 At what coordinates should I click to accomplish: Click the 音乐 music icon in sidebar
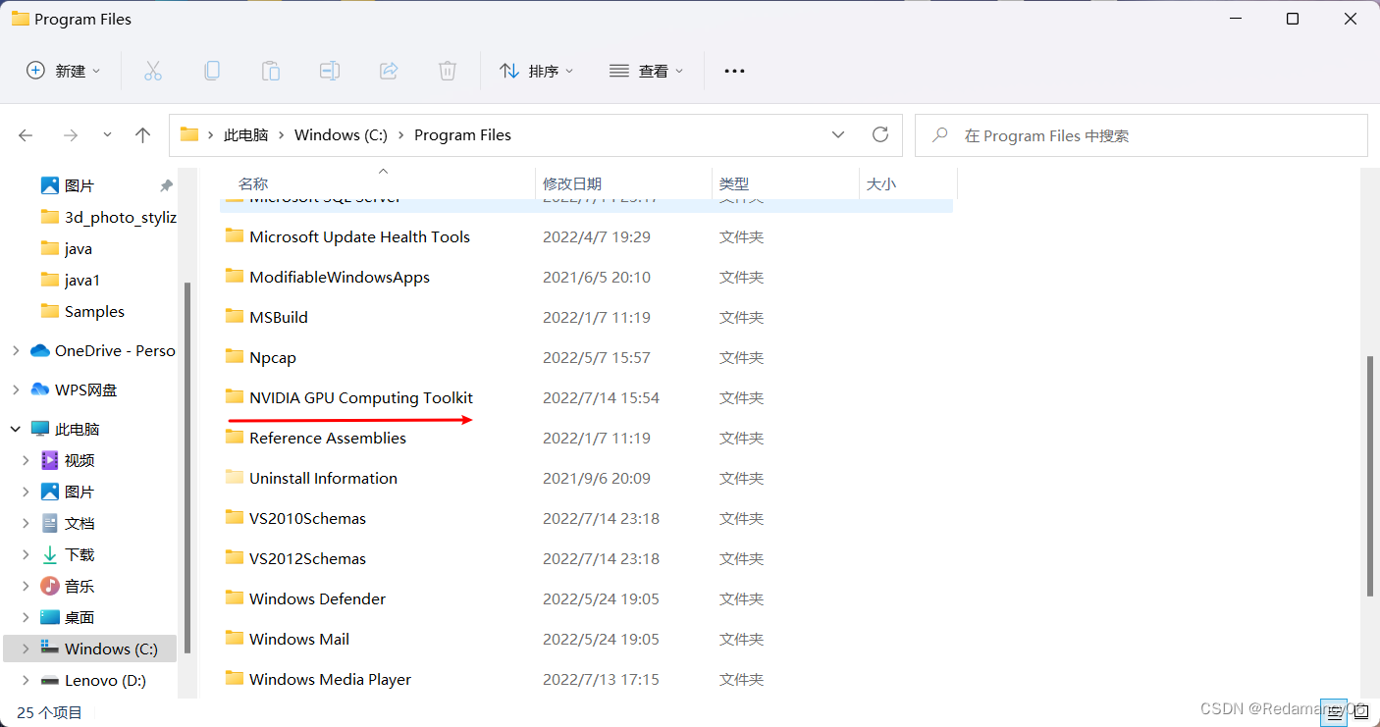pyautogui.click(x=50, y=586)
